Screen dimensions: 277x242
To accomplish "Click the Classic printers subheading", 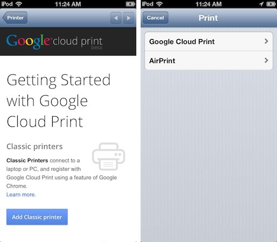I will 34,146.
